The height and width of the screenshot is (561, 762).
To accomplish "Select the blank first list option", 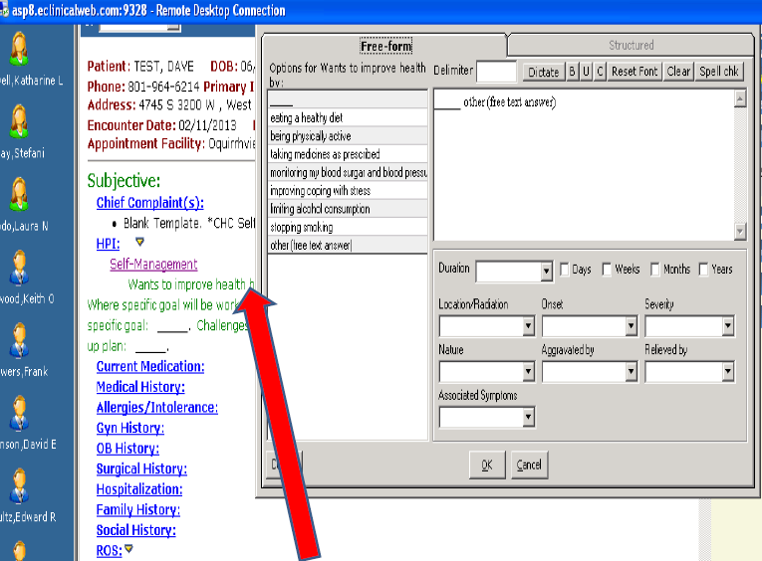I will [x=348, y=99].
